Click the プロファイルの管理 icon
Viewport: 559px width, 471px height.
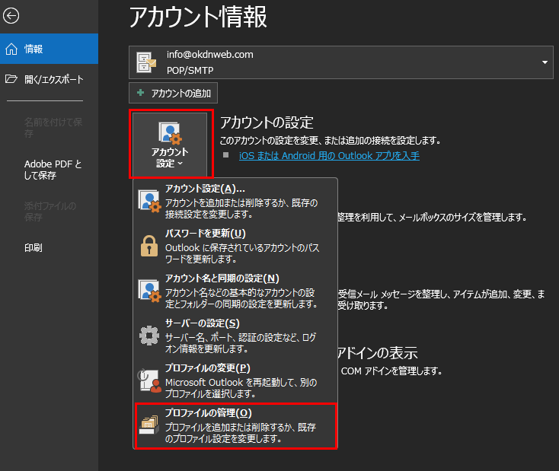click(x=148, y=426)
